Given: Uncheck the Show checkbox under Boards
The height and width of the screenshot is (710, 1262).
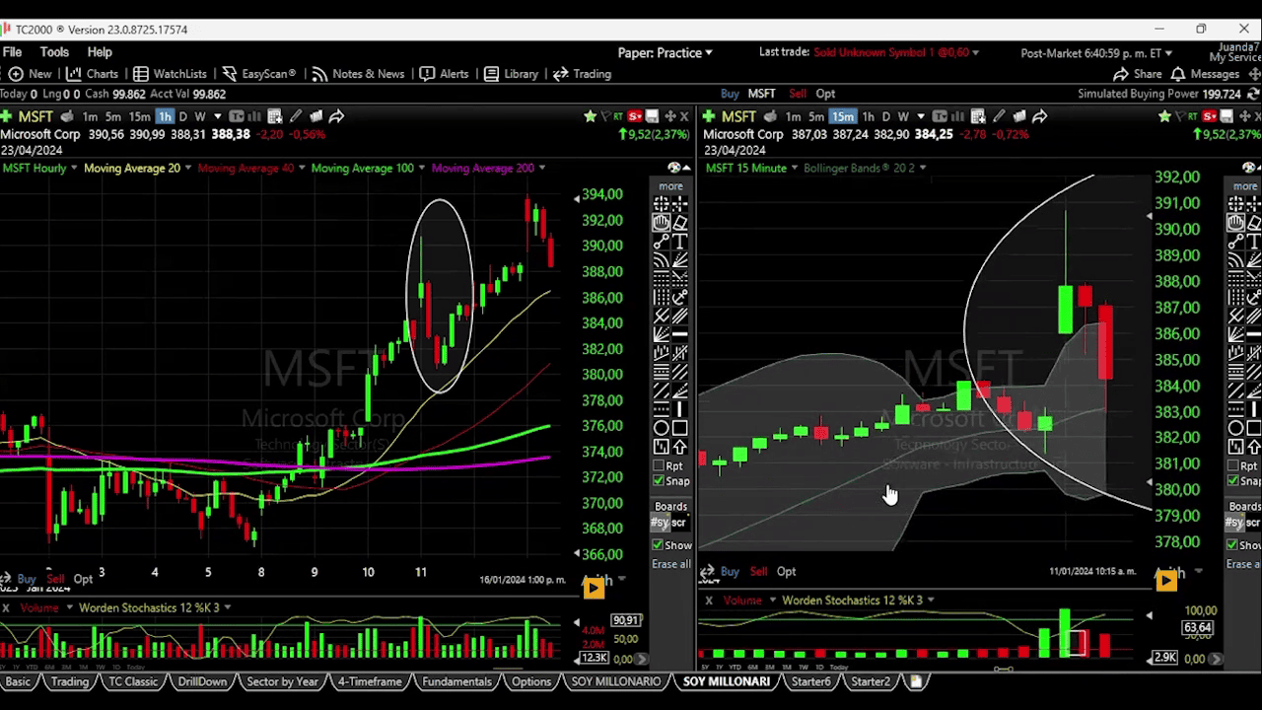Looking at the screenshot, I should [x=658, y=545].
